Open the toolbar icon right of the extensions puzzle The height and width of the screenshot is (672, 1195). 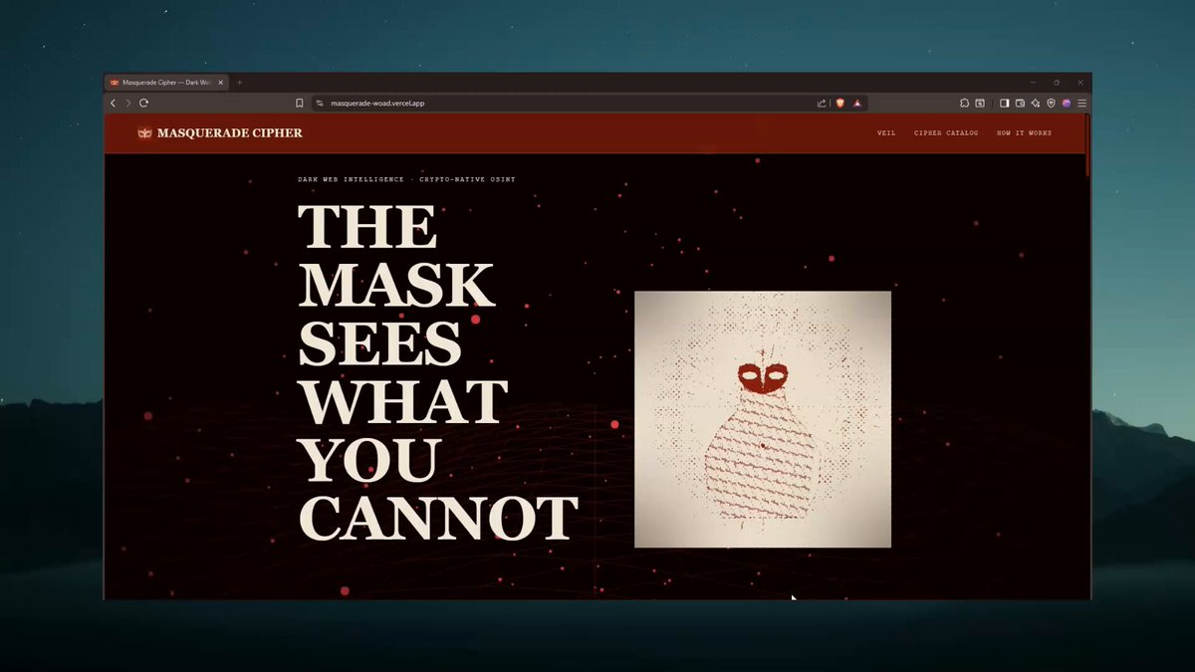coord(980,103)
